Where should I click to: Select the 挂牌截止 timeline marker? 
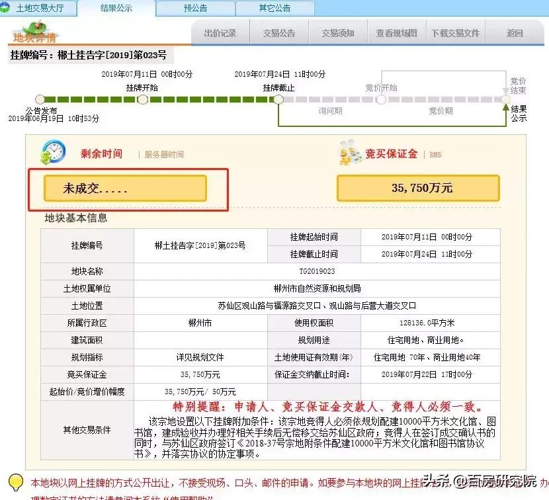pyautogui.click(x=277, y=99)
